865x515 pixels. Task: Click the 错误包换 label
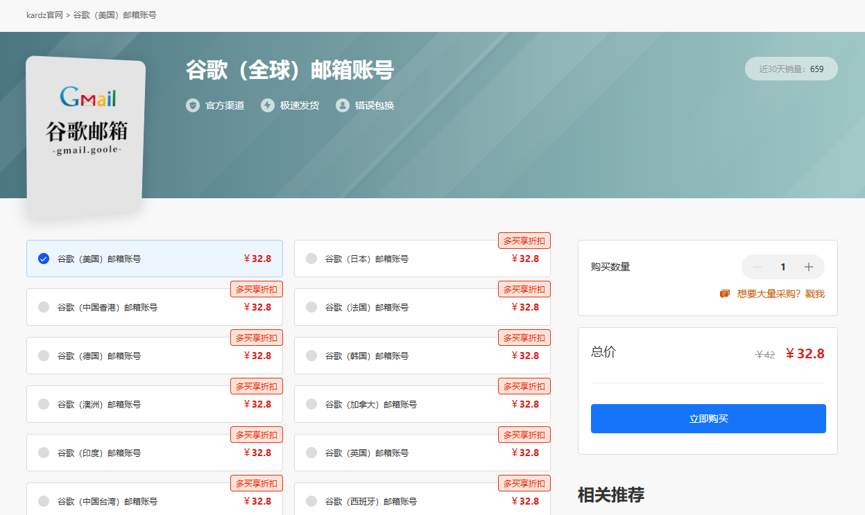pyautogui.click(x=375, y=105)
